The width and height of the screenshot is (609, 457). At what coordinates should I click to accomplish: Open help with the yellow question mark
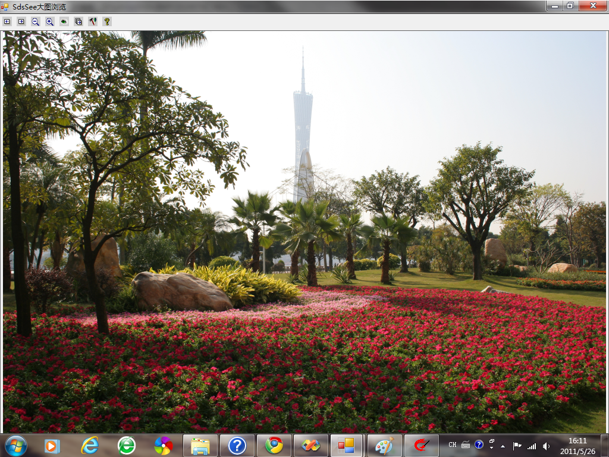point(107,22)
